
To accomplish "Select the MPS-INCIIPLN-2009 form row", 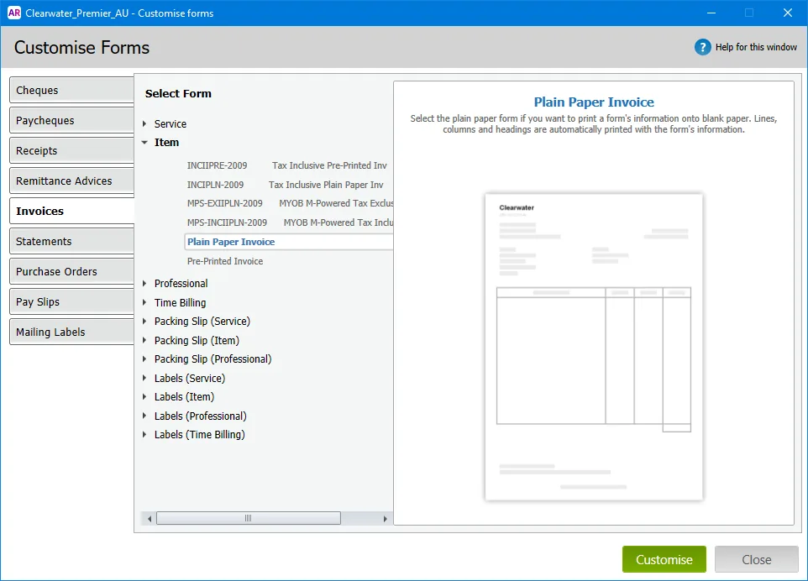I will pyautogui.click(x=289, y=222).
